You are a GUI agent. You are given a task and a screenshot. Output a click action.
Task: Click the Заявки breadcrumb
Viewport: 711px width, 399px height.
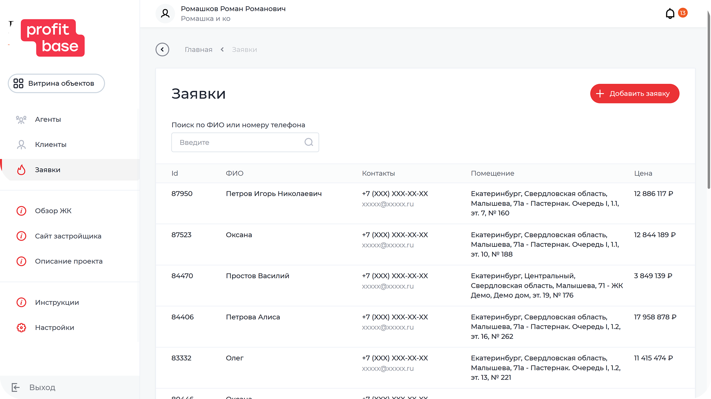tap(244, 50)
